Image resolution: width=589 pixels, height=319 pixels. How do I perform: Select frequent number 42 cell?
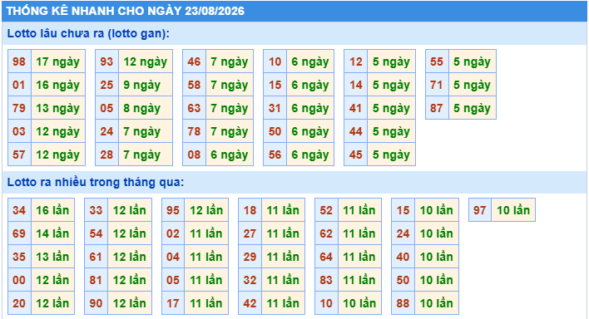click(x=250, y=303)
